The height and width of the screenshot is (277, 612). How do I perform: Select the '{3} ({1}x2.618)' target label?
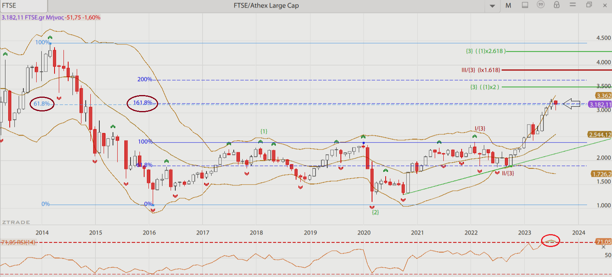485,51
